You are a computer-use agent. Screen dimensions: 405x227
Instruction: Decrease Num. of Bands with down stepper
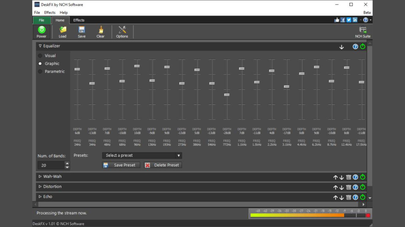click(x=67, y=167)
